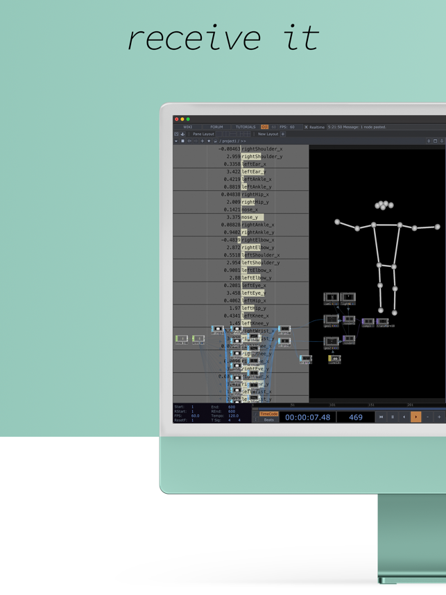The height and width of the screenshot is (595, 446).
Task: Click the timeline scrub bar
Action: 349,408
